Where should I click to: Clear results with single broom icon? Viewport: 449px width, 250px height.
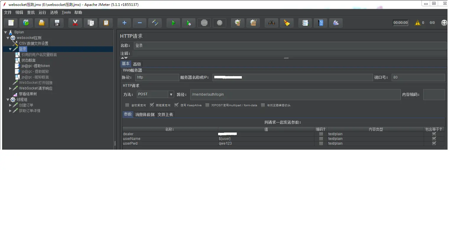click(x=238, y=23)
